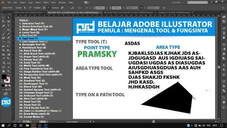Image resolution: width=227 pixels, height=128 pixels.
Task: Select the Slice tool
Action: coord(9,67)
